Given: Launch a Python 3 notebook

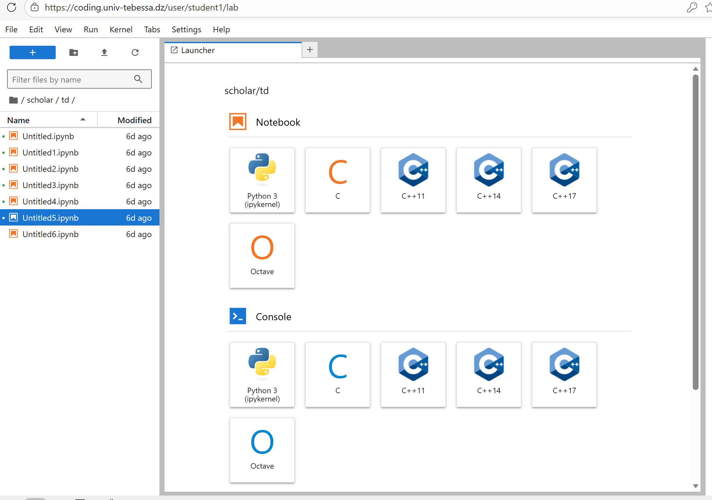Looking at the screenshot, I should 262,180.
